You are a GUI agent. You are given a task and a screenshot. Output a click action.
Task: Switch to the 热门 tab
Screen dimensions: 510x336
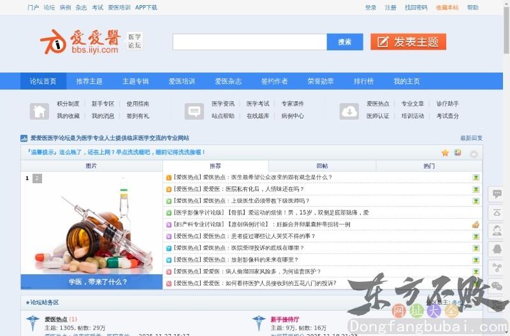pyautogui.click(x=429, y=166)
